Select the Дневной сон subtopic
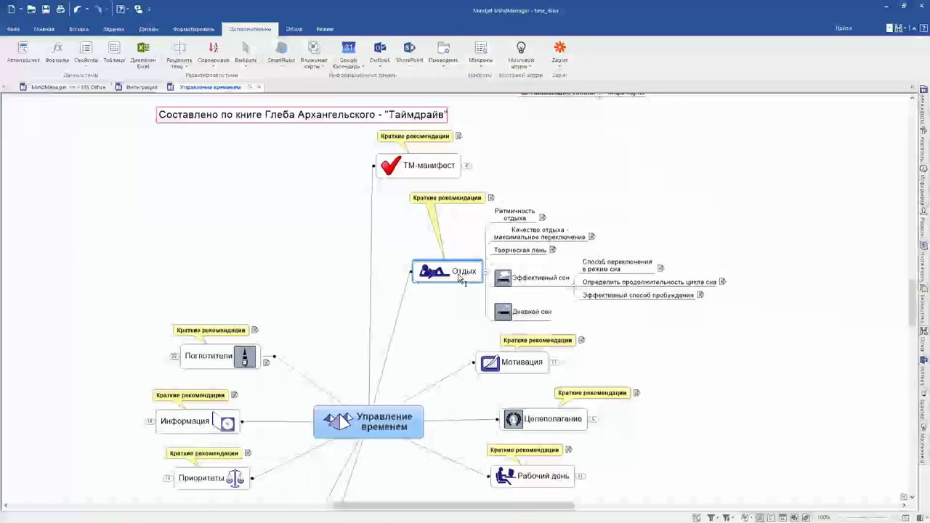The height and width of the screenshot is (523, 930). click(x=523, y=312)
